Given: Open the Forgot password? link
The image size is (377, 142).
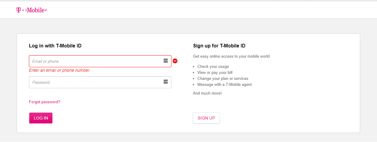Looking at the screenshot, I should pyautogui.click(x=45, y=102).
